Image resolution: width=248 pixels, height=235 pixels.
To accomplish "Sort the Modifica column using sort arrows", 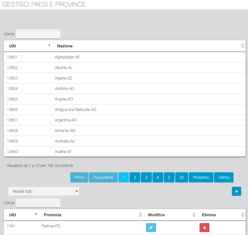I will 194,215.
